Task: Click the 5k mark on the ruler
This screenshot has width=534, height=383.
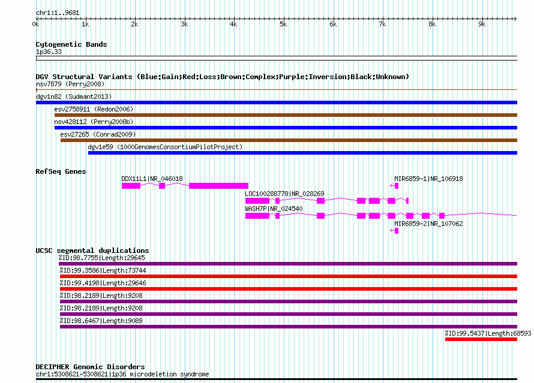Action: pyautogui.click(x=283, y=24)
